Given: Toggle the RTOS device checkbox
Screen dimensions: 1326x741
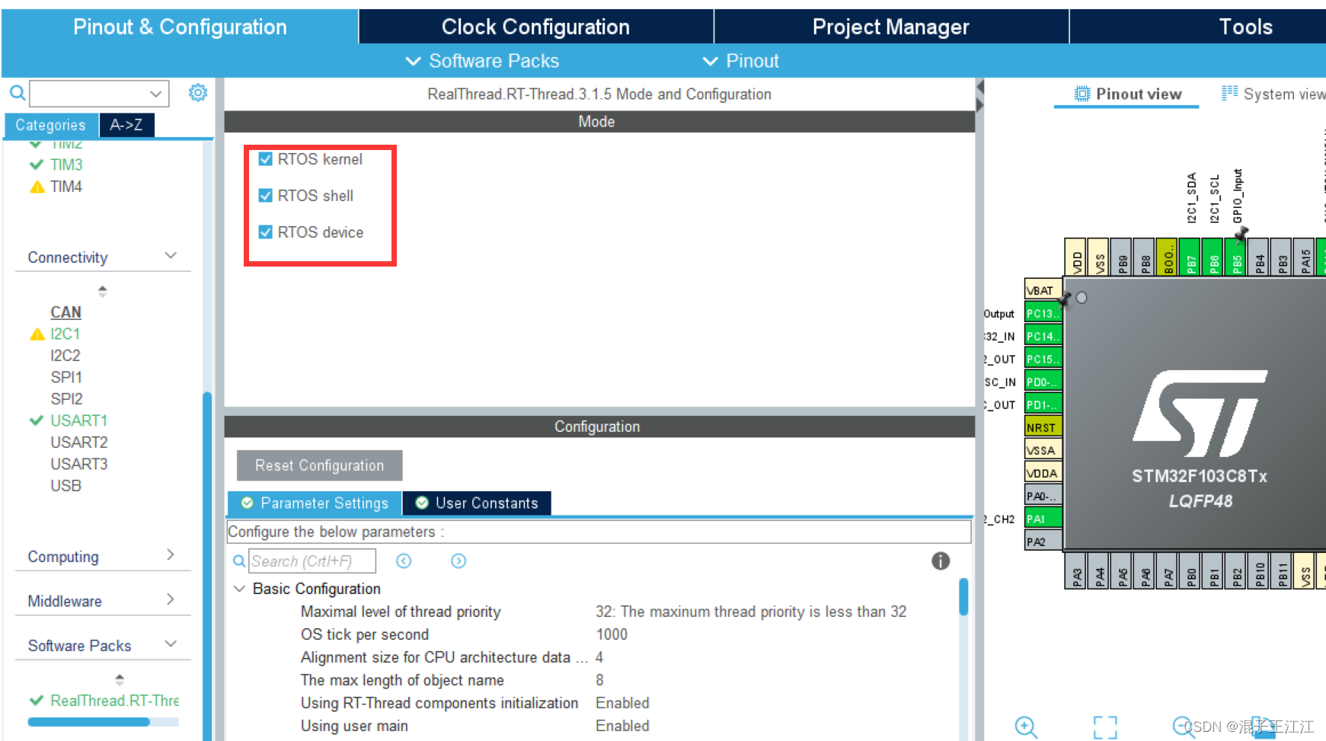Looking at the screenshot, I should (x=266, y=232).
